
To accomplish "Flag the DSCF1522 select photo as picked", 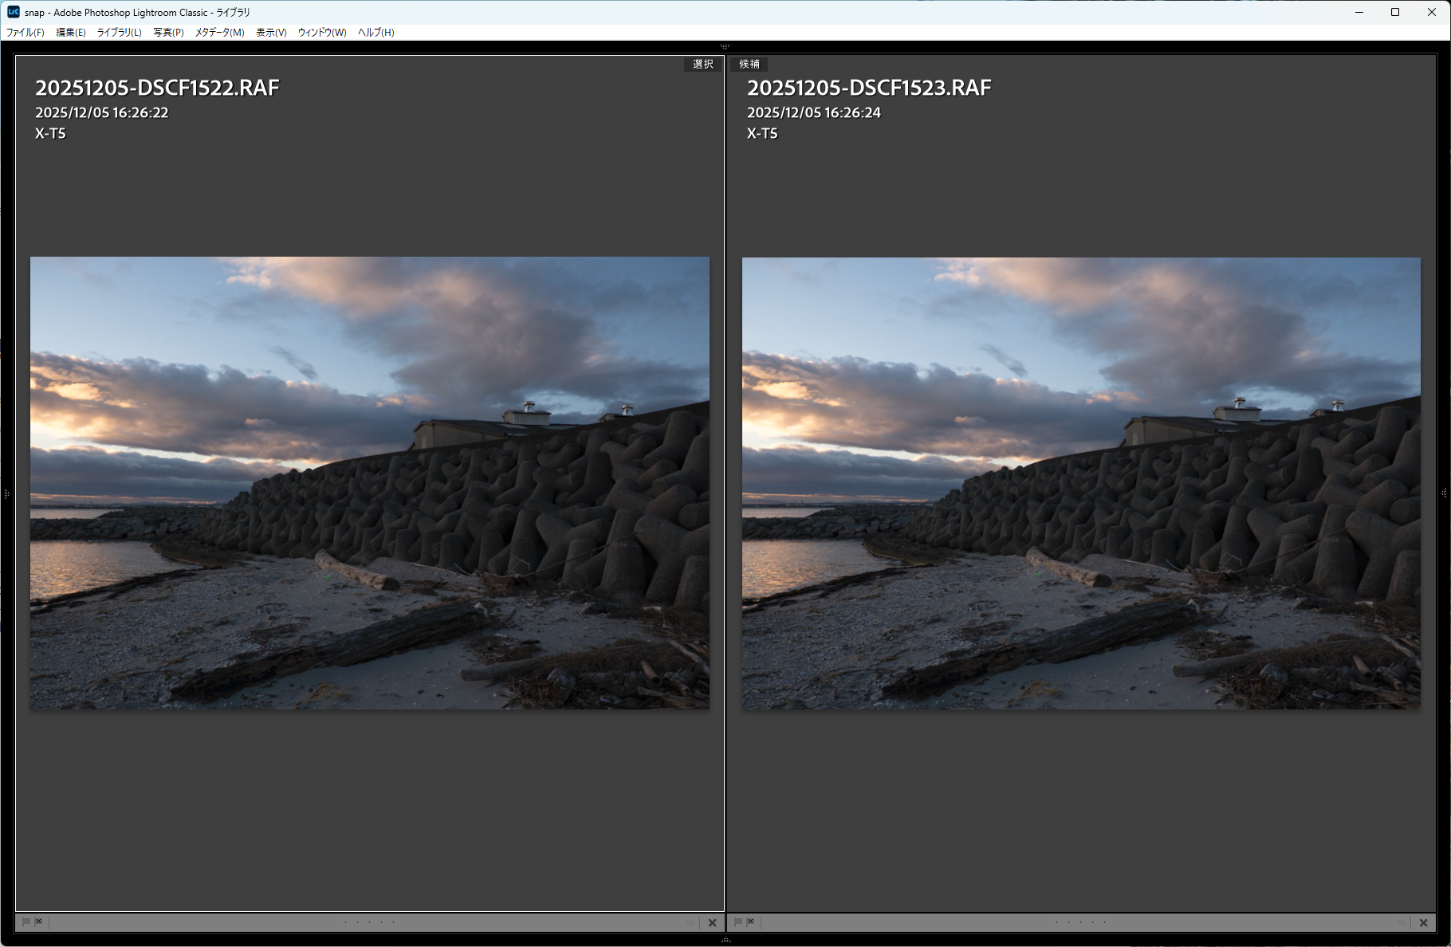I will (x=26, y=922).
